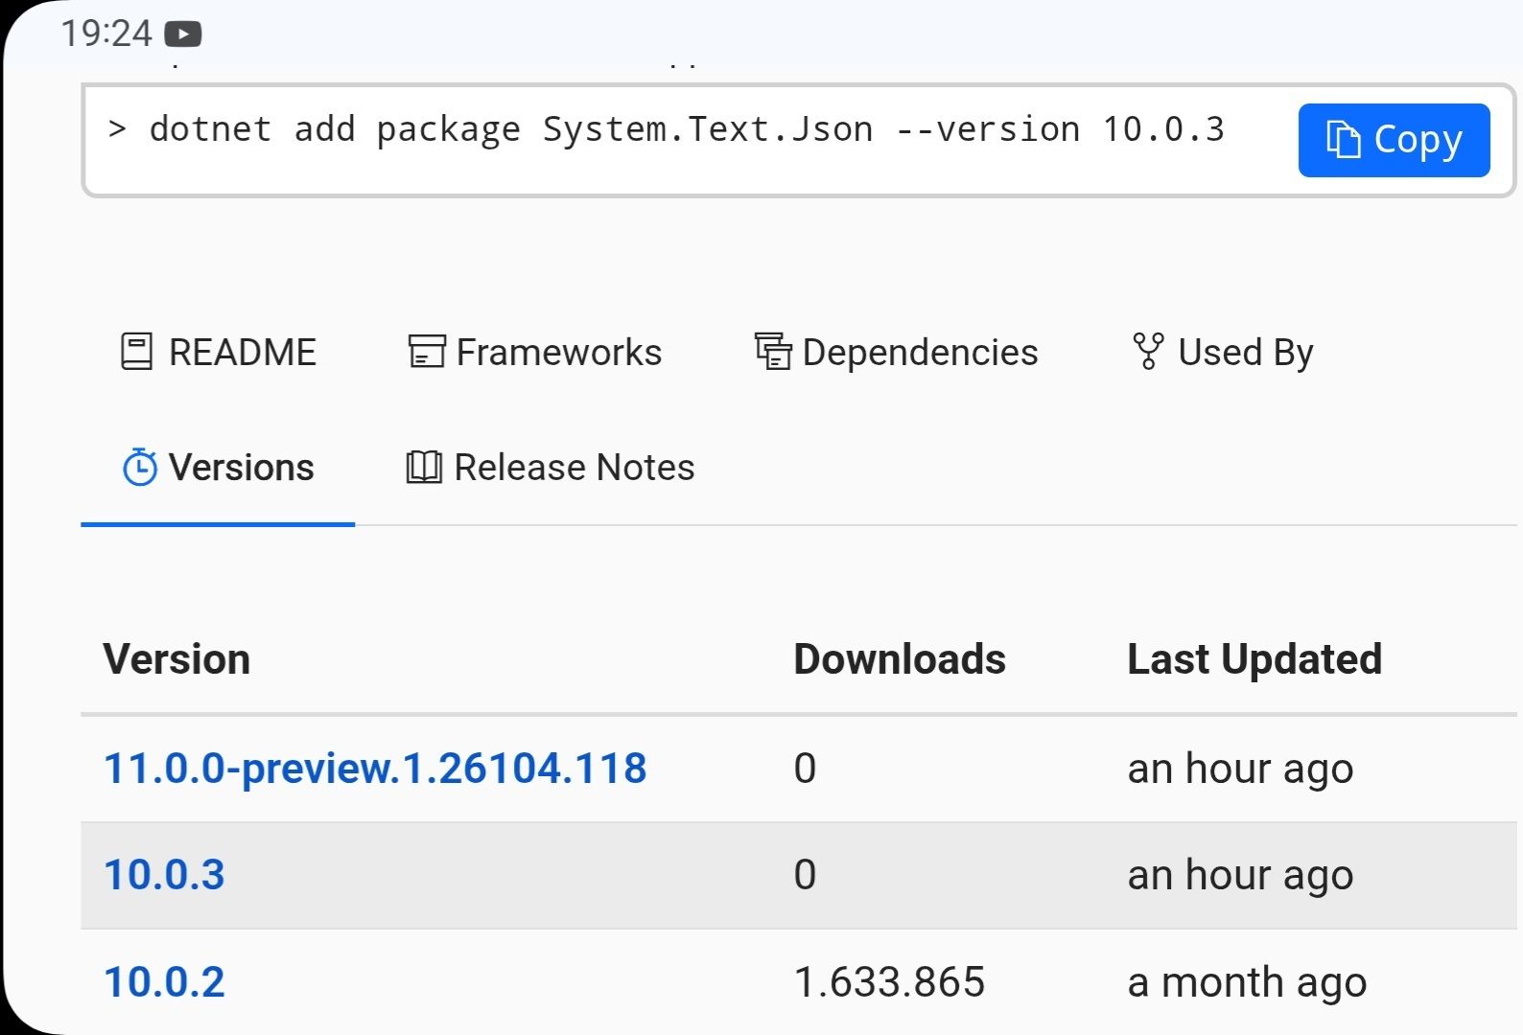Open the version 10.0.3 link
Screen dimensions: 1523x1035
pyautogui.click(x=164, y=875)
